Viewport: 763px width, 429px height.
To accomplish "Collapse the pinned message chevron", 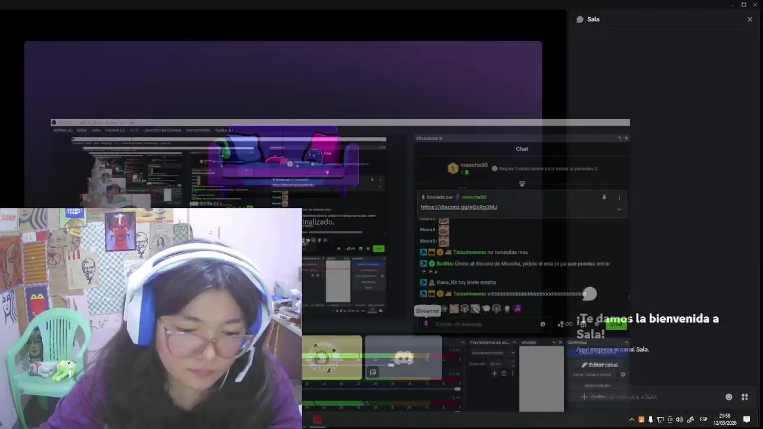I will [x=619, y=209].
